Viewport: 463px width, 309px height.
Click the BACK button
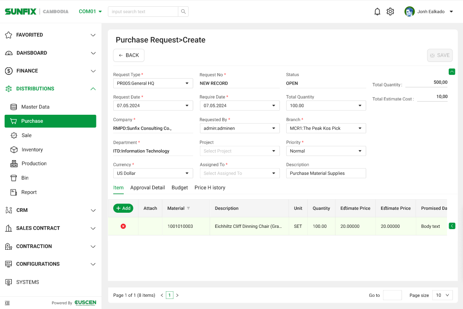tap(129, 55)
